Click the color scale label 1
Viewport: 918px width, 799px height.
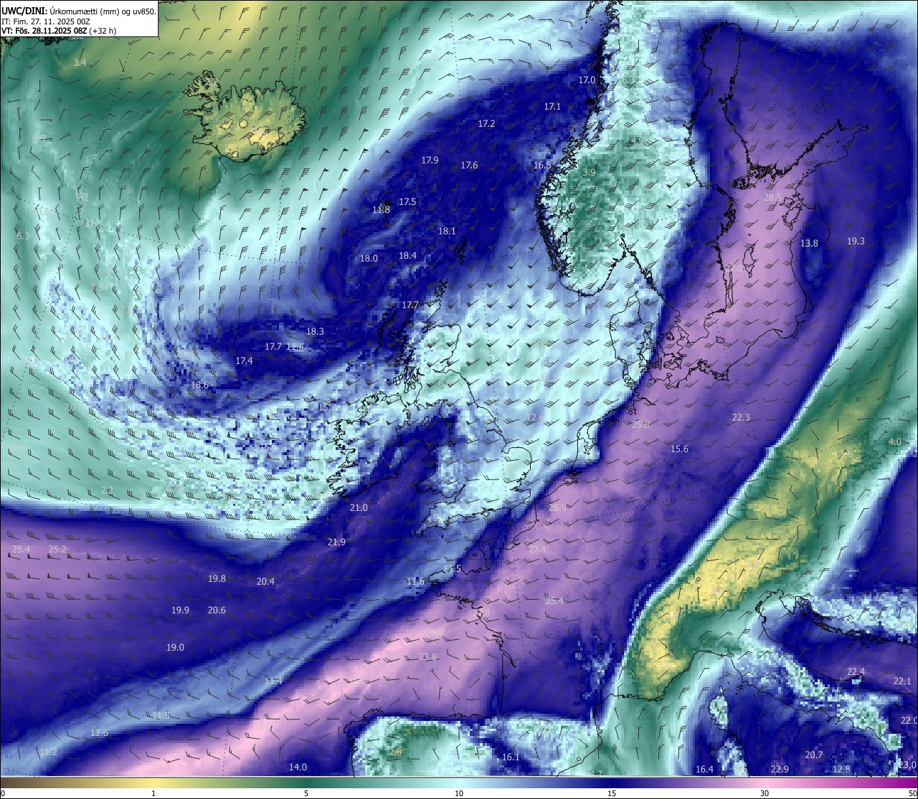click(x=153, y=793)
